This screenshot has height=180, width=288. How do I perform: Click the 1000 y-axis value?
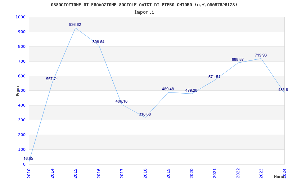[x=21, y=17]
